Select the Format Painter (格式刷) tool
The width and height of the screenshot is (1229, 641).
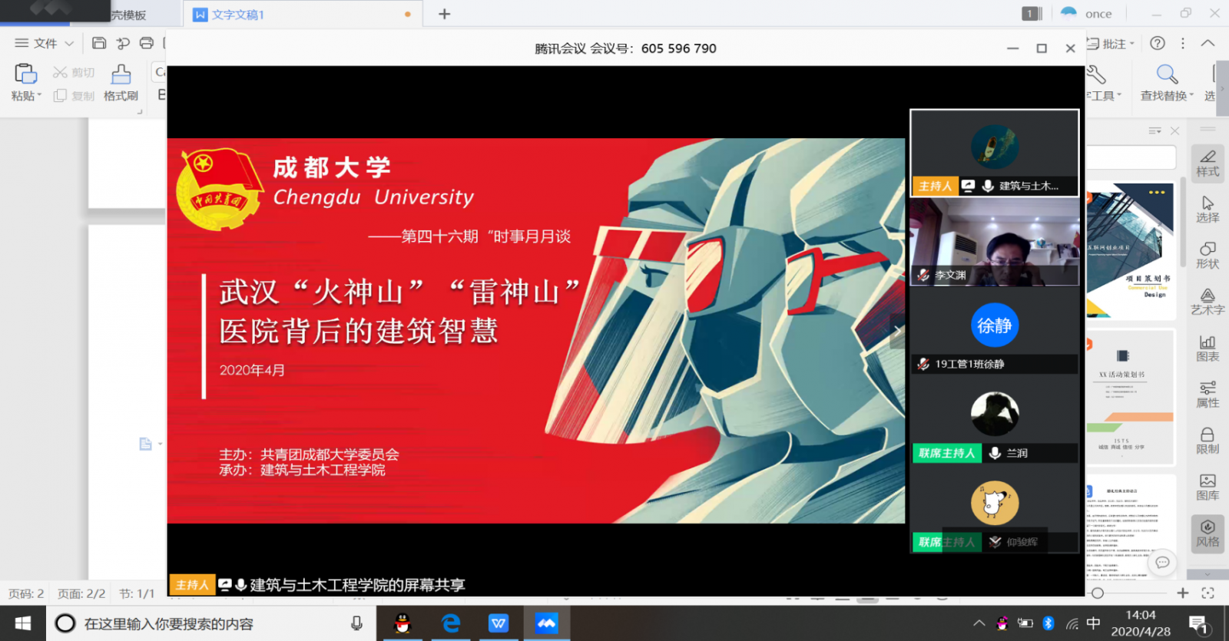pyautogui.click(x=121, y=83)
